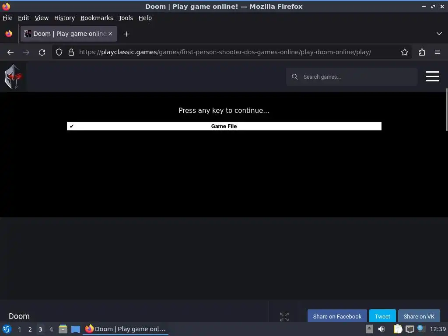Close the Doom tab

[110, 34]
